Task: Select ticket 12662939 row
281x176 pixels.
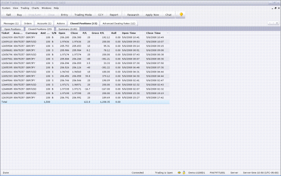Action: 85,37
